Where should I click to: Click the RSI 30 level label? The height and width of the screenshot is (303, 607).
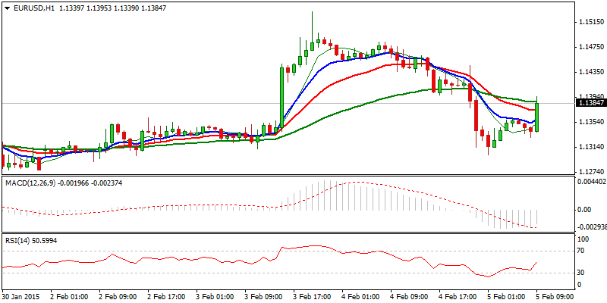[580, 273]
